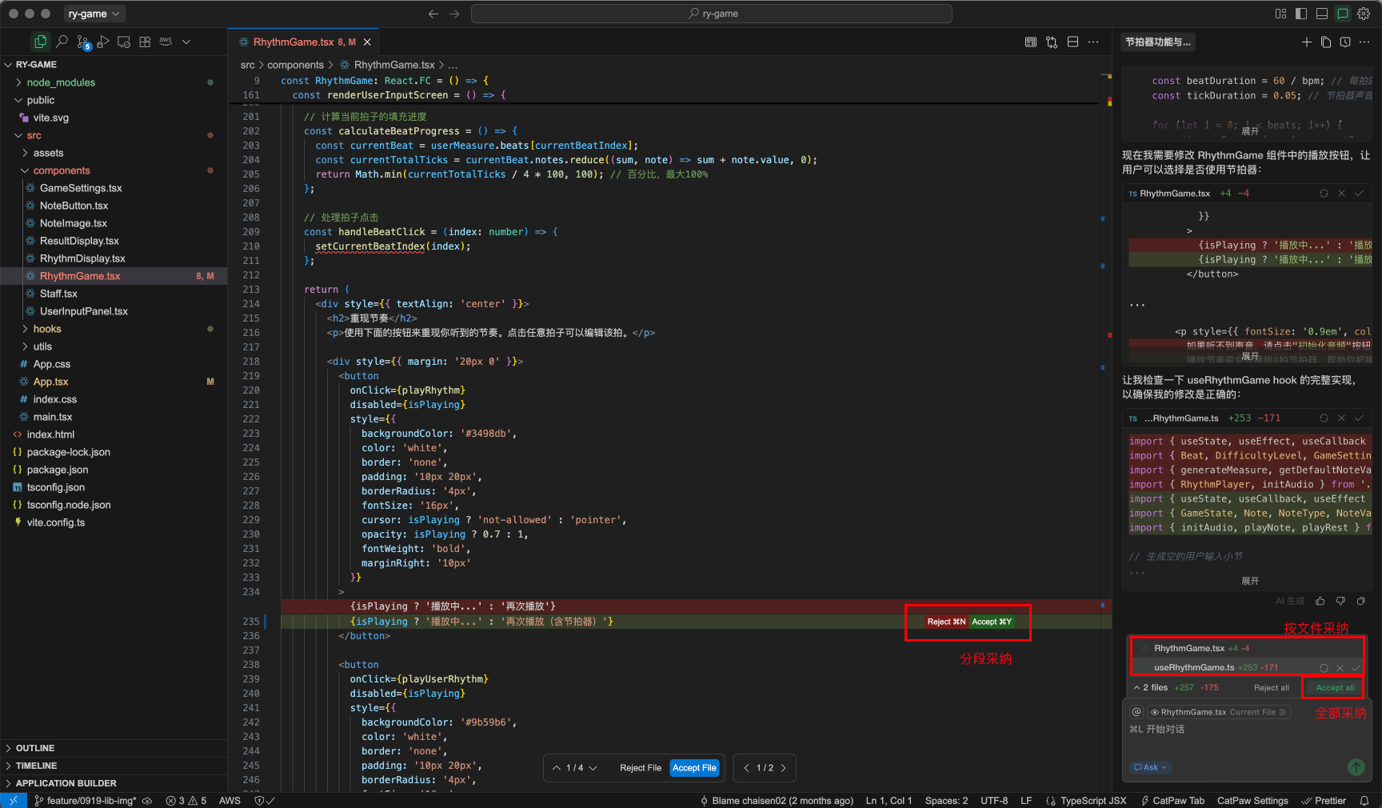Open the Search view in activity bar
The height and width of the screenshot is (808, 1382).
coord(62,42)
